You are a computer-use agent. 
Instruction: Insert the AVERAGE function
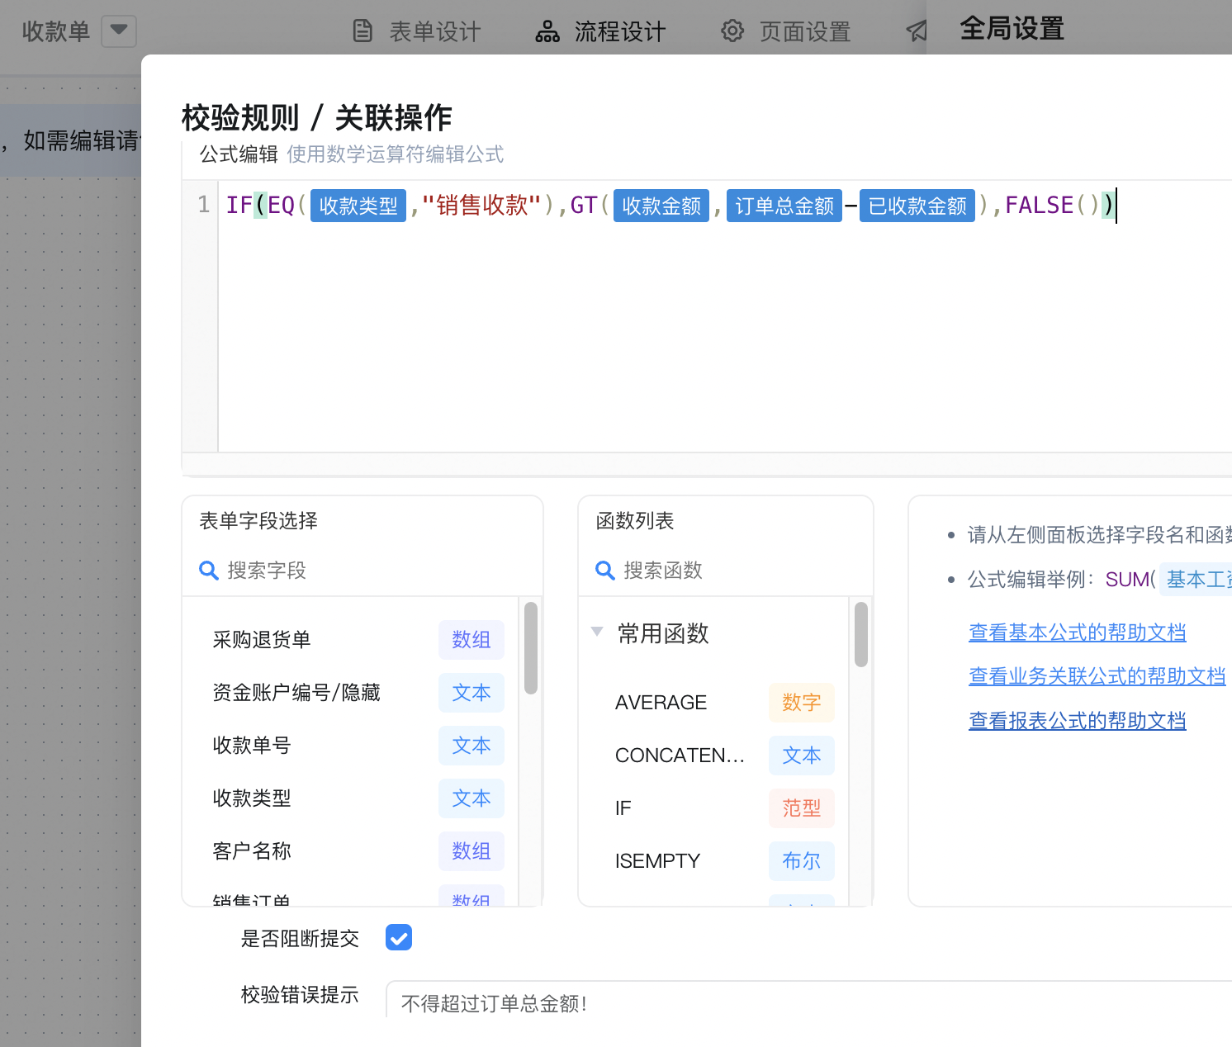661,703
